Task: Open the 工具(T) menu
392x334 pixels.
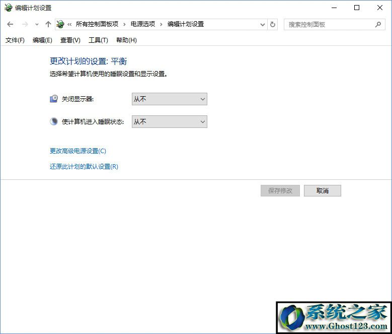Action: pos(98,40)
